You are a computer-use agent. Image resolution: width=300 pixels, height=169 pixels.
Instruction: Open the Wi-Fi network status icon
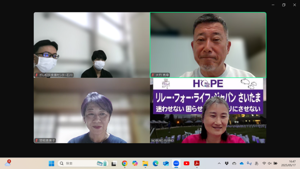(264, 163)
